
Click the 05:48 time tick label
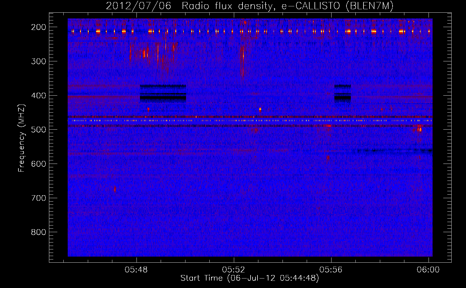point(136,270)
